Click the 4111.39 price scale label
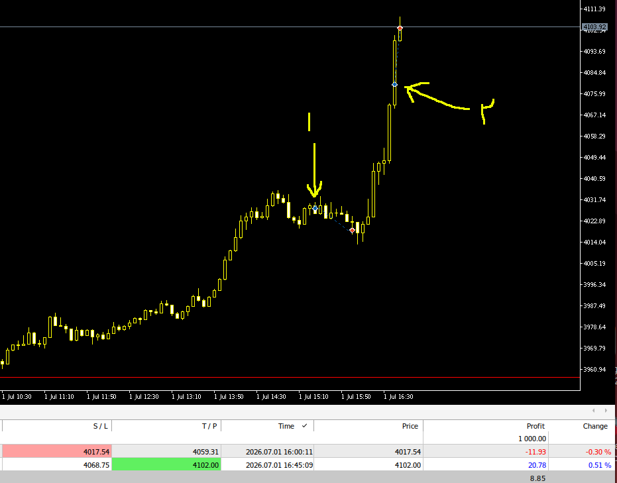Viewport: 617px width, 483px height. point(594,9)
